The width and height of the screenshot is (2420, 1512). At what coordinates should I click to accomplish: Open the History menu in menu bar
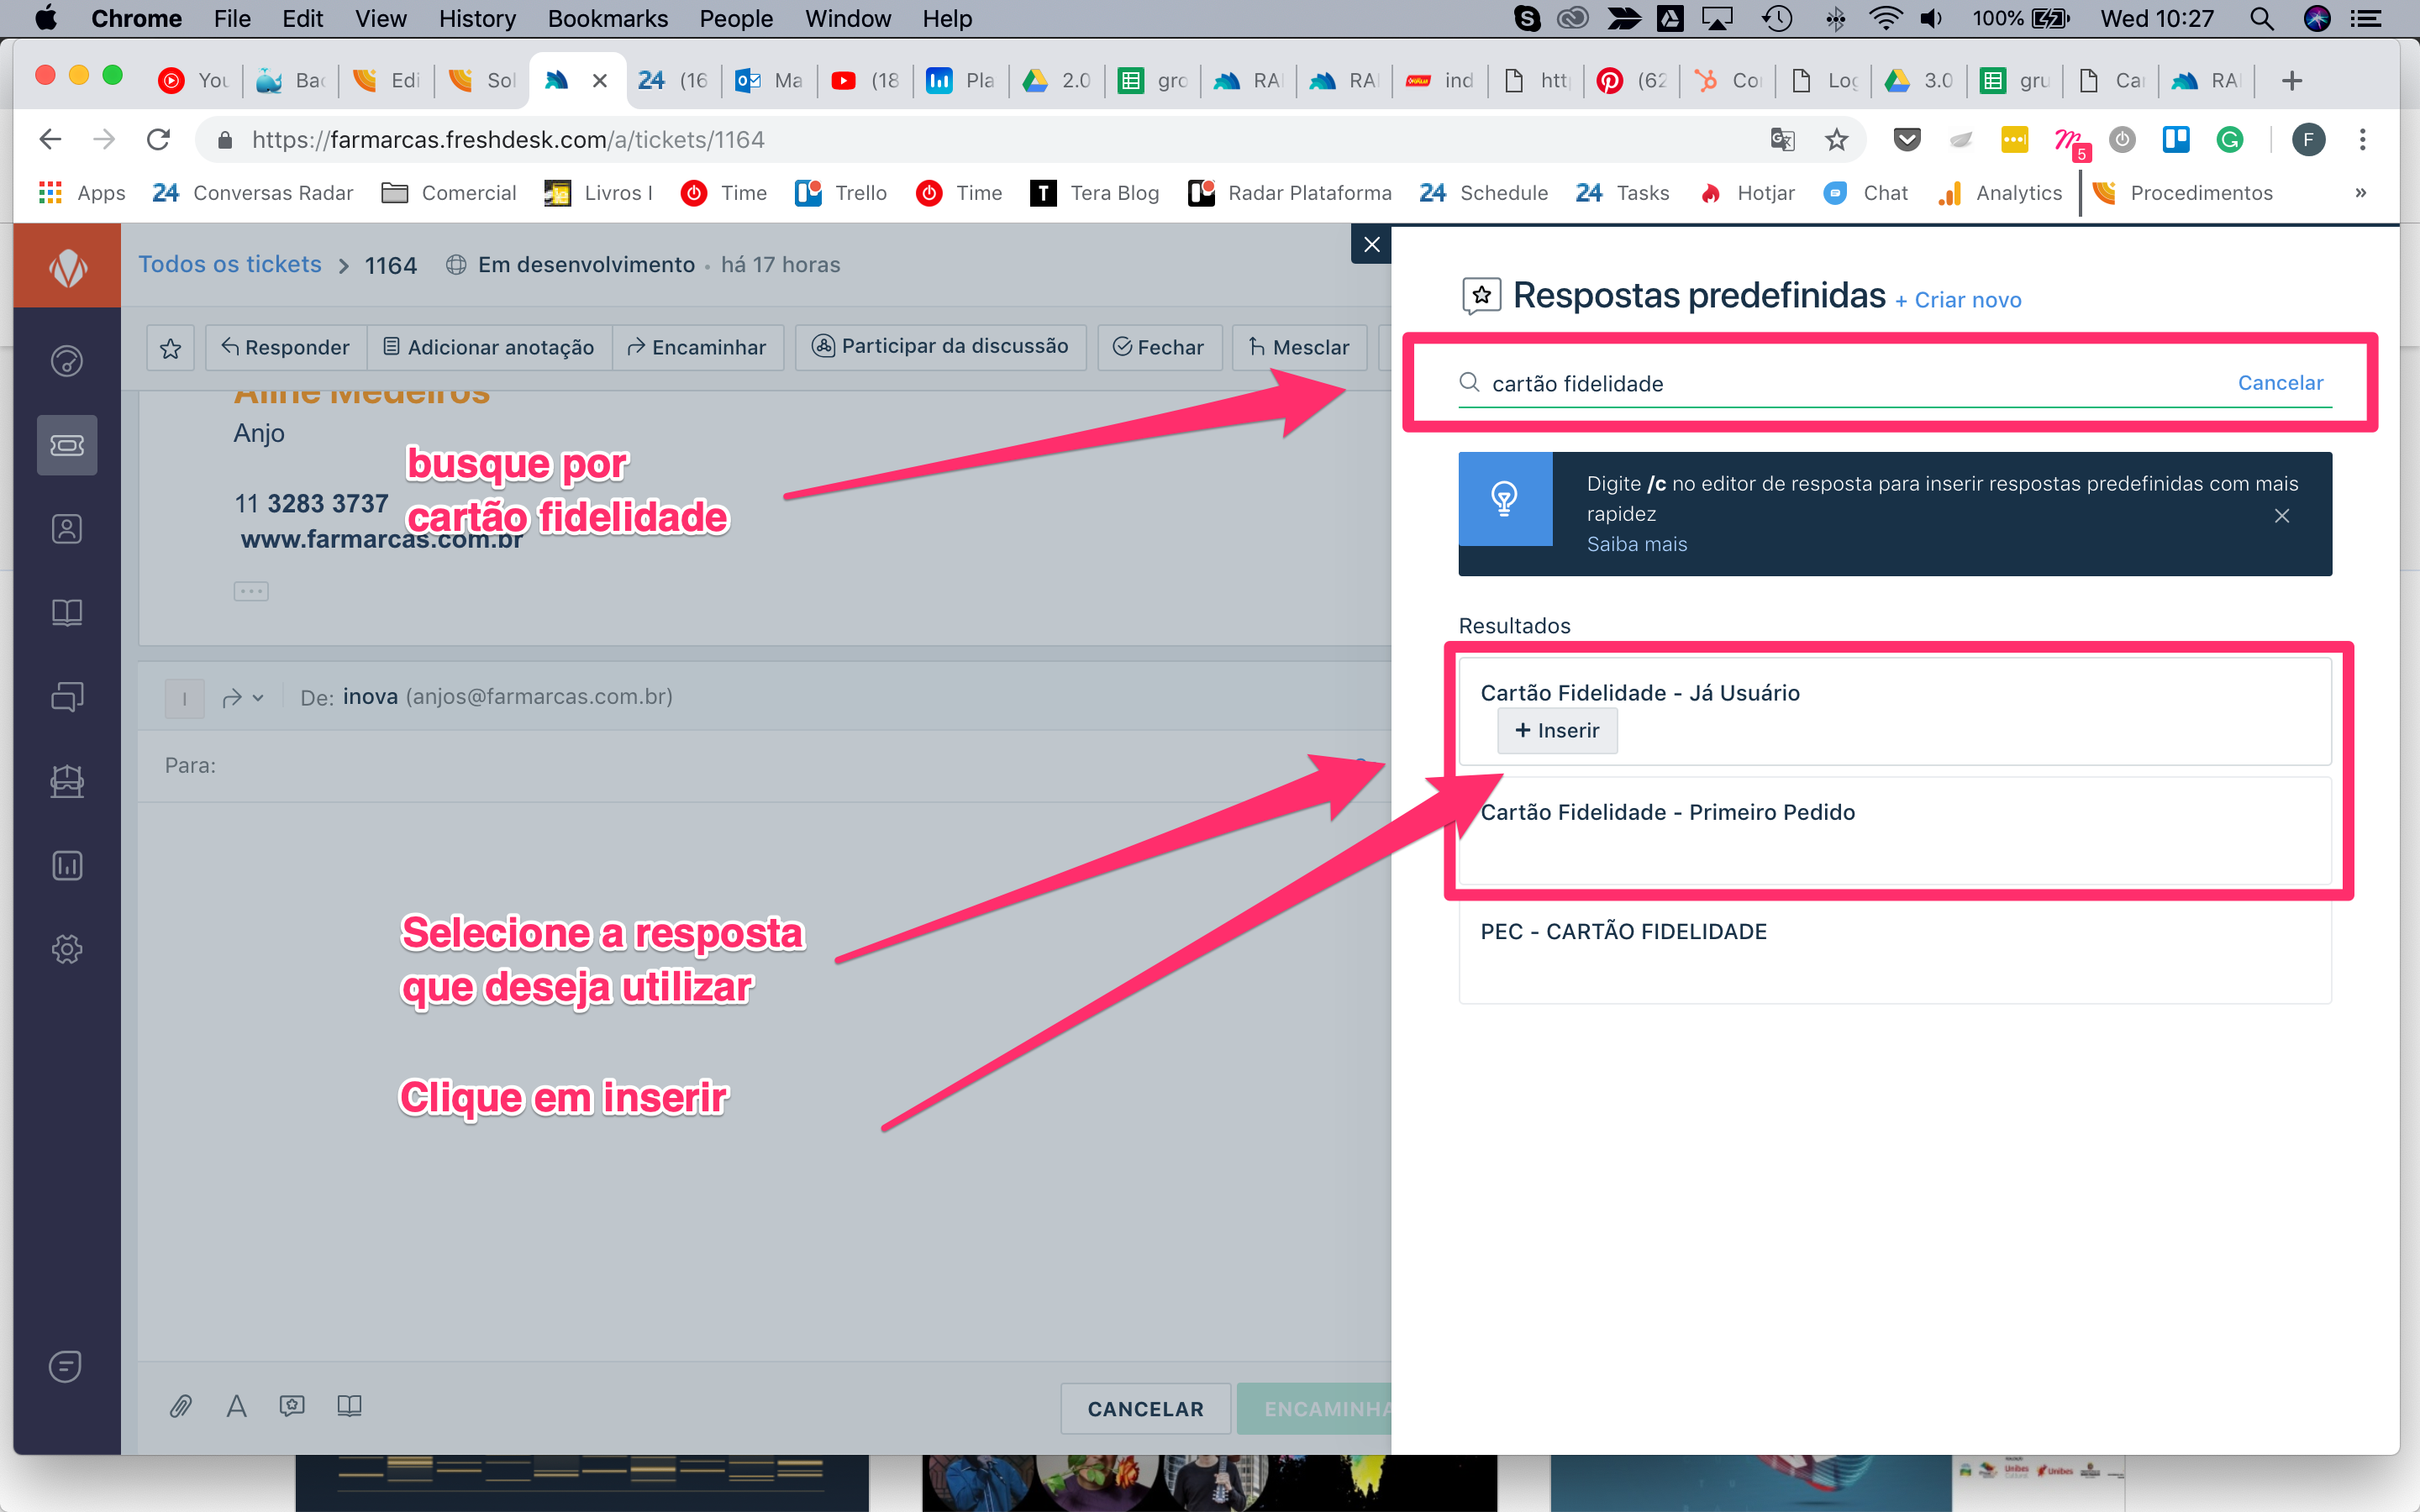click(477, 19)
